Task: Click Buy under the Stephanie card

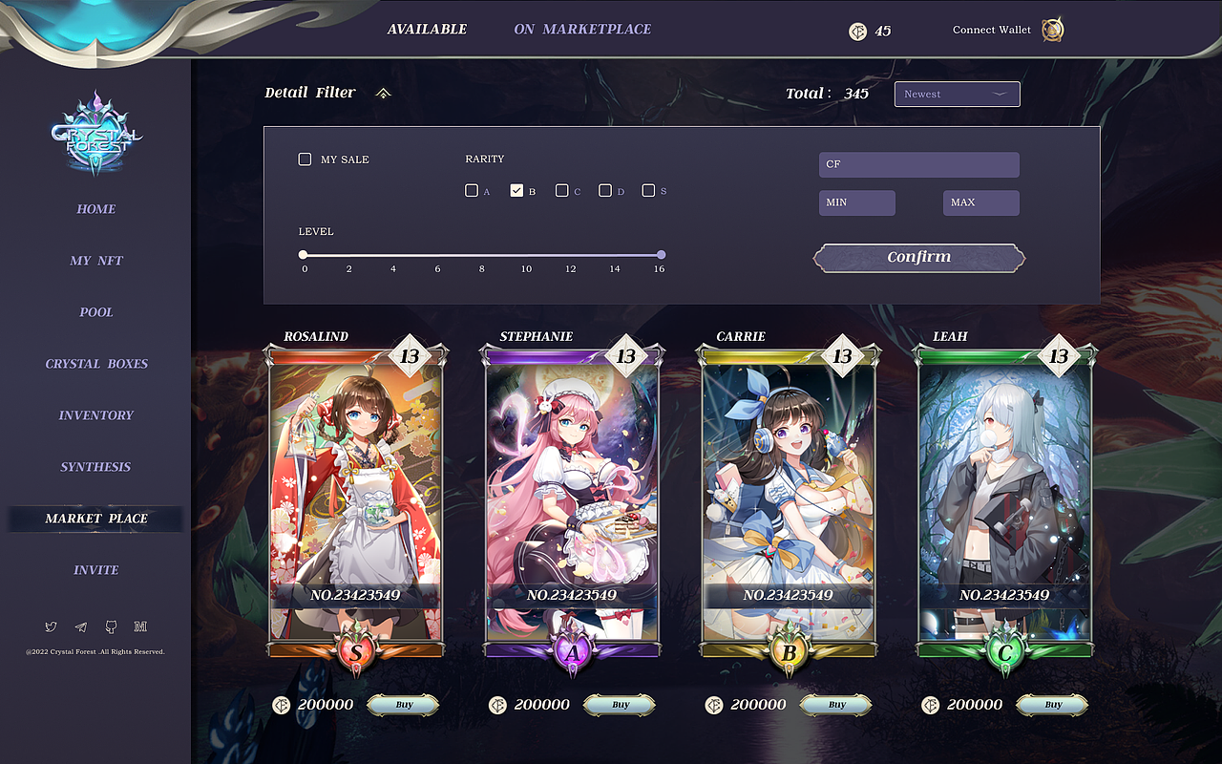Action: 619,705
